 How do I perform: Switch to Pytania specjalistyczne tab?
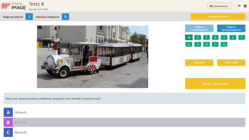pos(231,28)
